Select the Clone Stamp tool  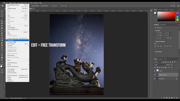pyautogui.click(x=2, y=33)
